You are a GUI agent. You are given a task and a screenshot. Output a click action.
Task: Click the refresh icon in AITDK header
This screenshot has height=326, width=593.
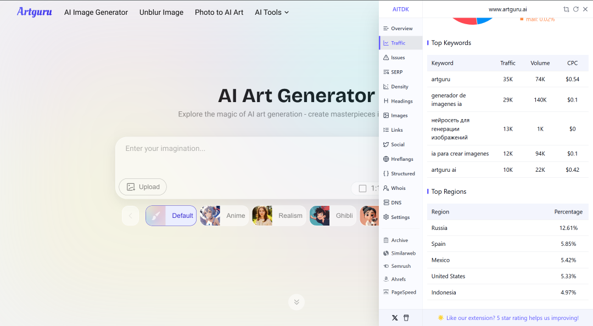pos(575,9)
